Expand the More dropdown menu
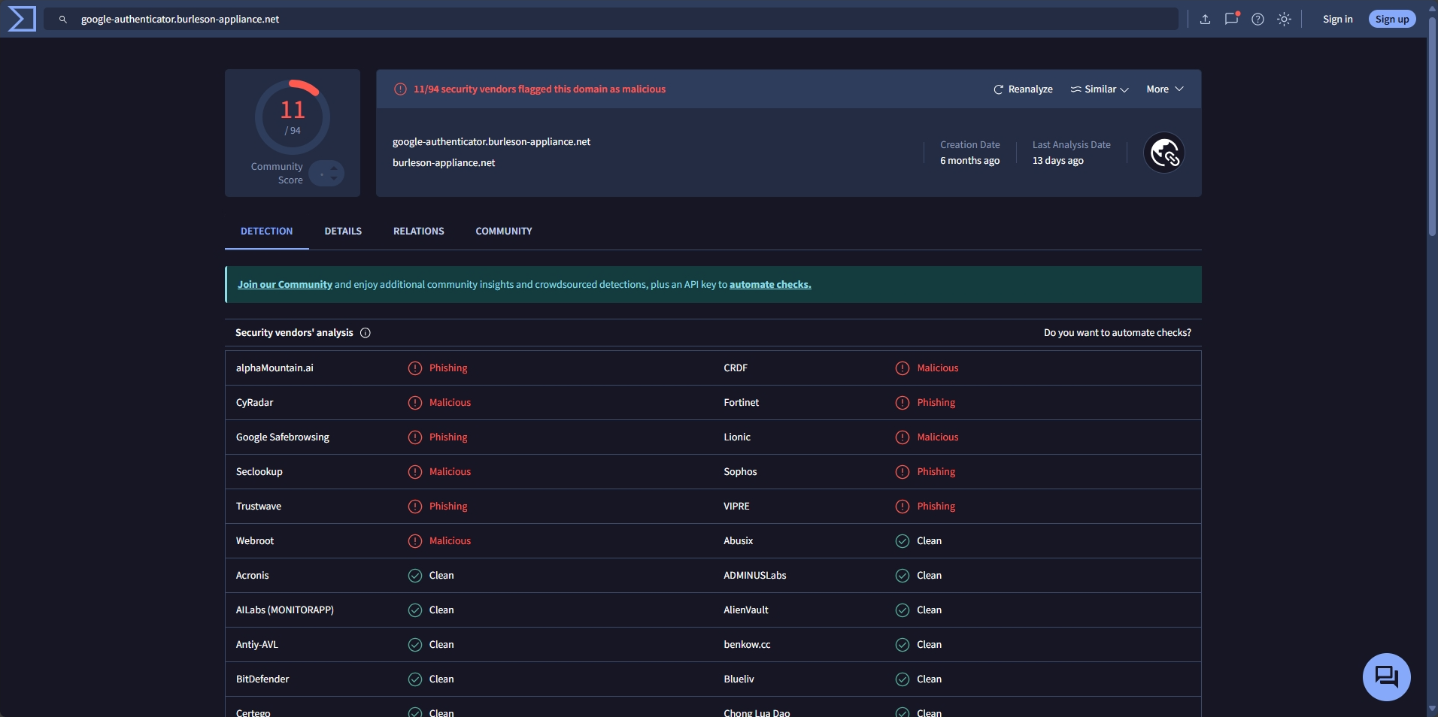Viewport: 1438px width, 717px height. pyautogui.click(x=1164, y=89)
